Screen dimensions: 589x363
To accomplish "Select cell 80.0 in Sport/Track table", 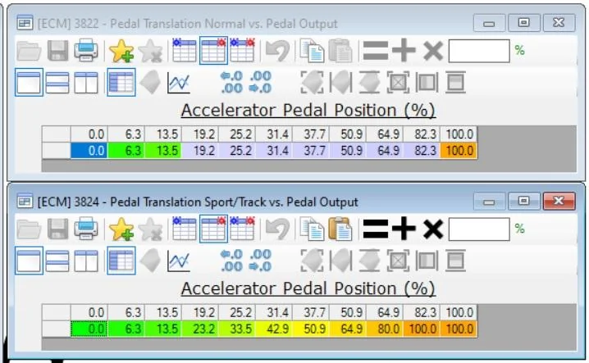I will 385,329.
